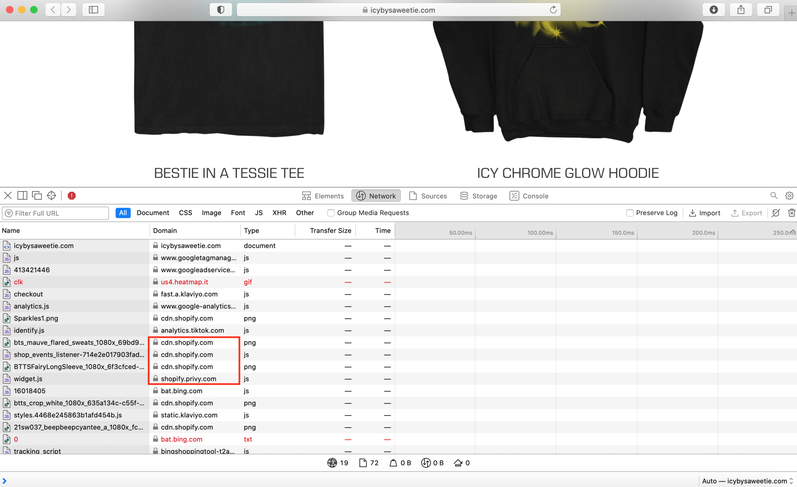Click the resources count icon showing 72
This screenshot has width=797, height=487.
click(x=363, y=463)
